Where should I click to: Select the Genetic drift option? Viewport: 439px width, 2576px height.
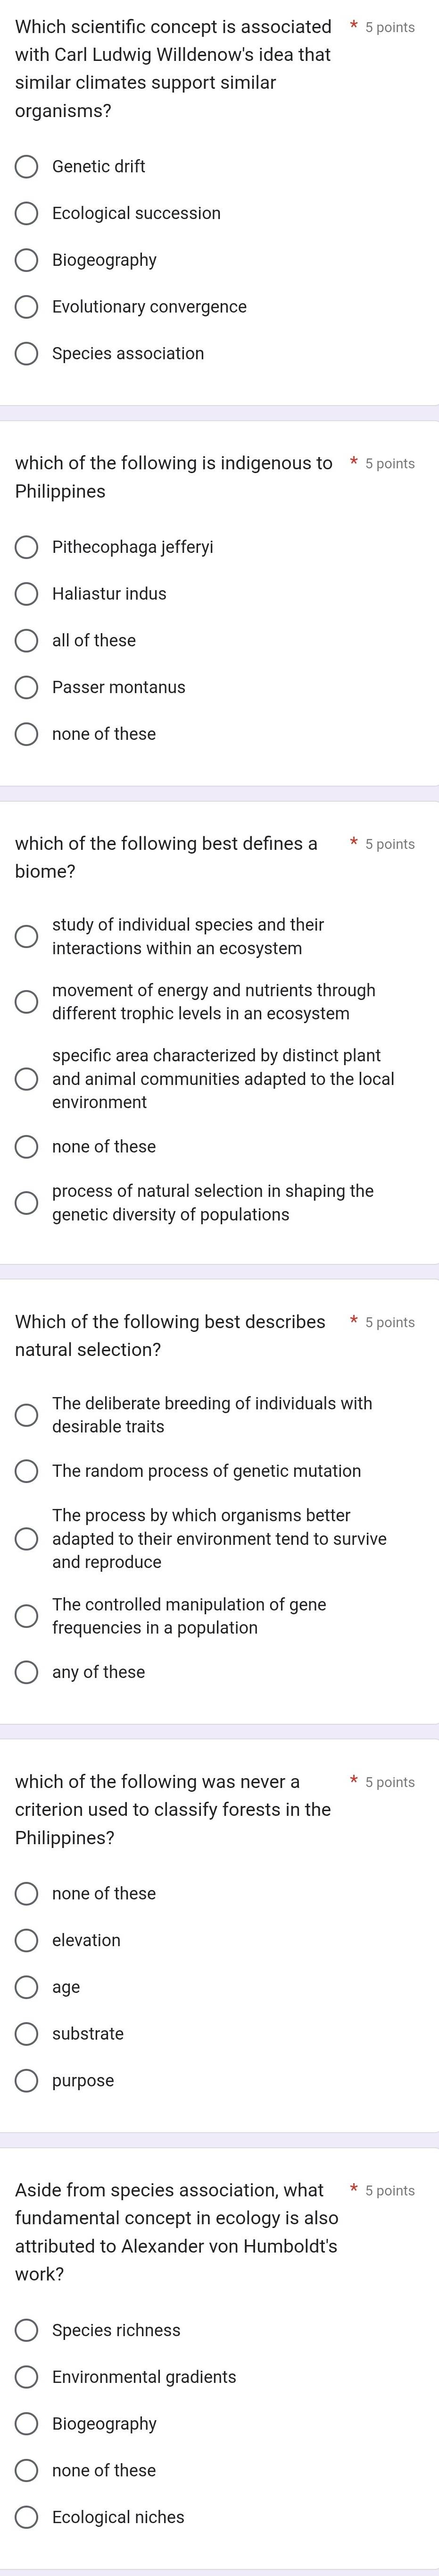pos(27,167)
